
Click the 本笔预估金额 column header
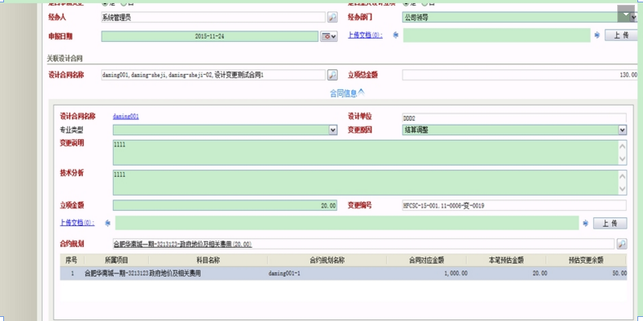[506, 260]
